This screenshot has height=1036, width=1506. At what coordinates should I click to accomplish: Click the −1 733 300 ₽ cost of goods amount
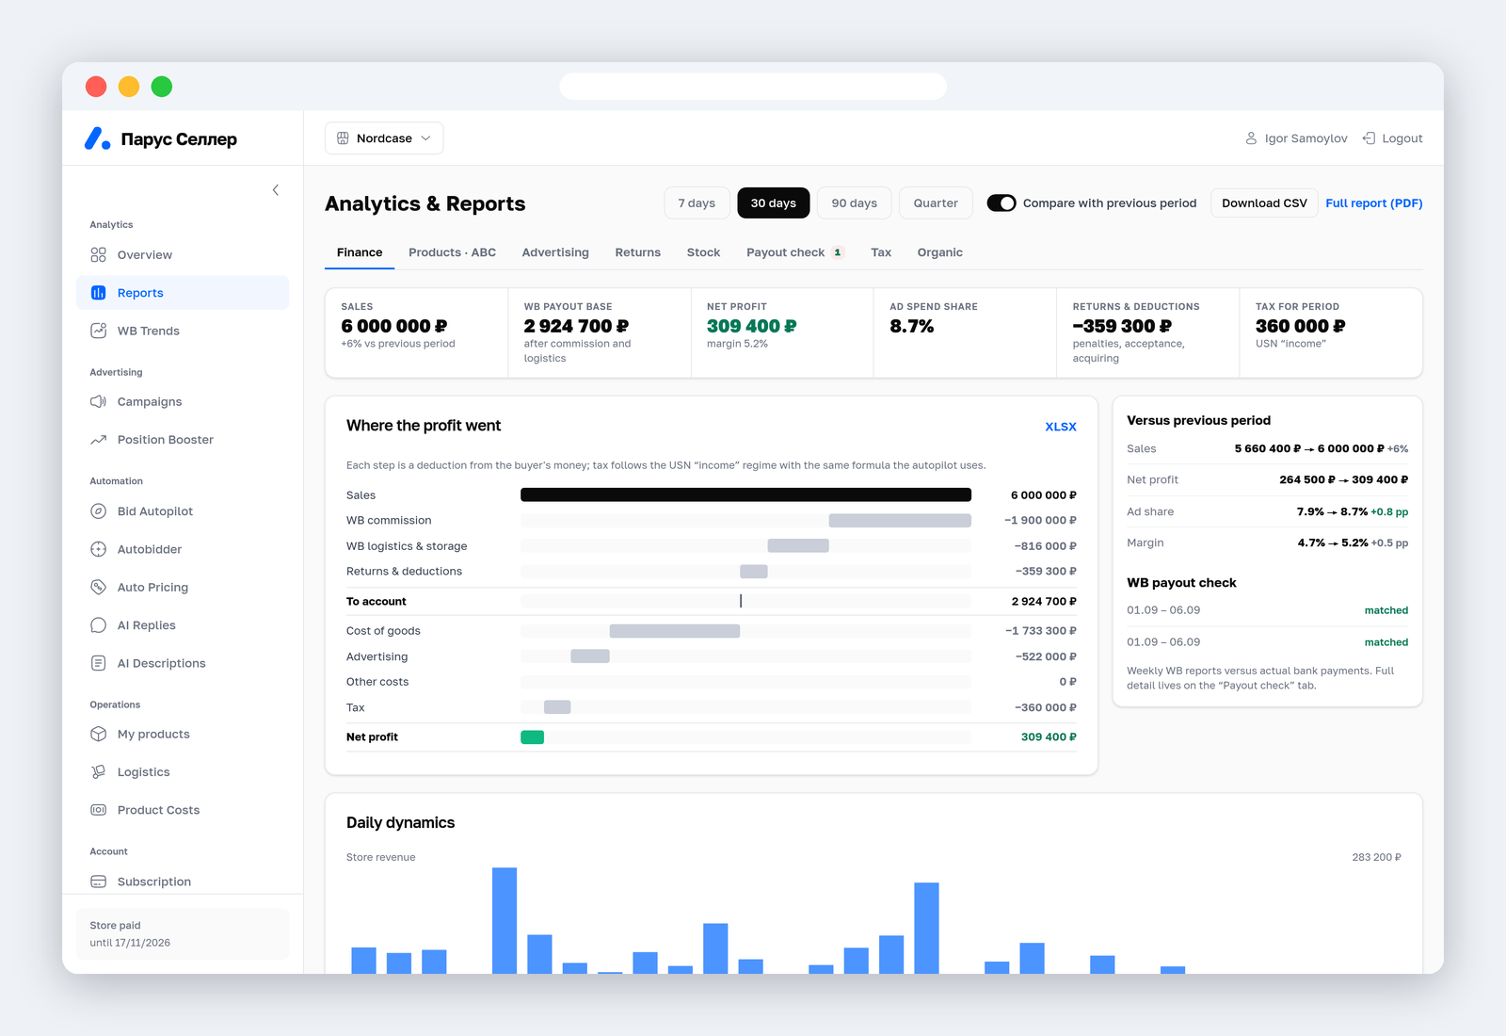click(1040, 631)
